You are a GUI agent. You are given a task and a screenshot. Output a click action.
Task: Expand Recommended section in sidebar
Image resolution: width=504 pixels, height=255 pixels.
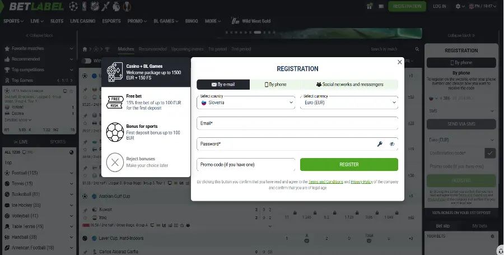tap(39, 59)
